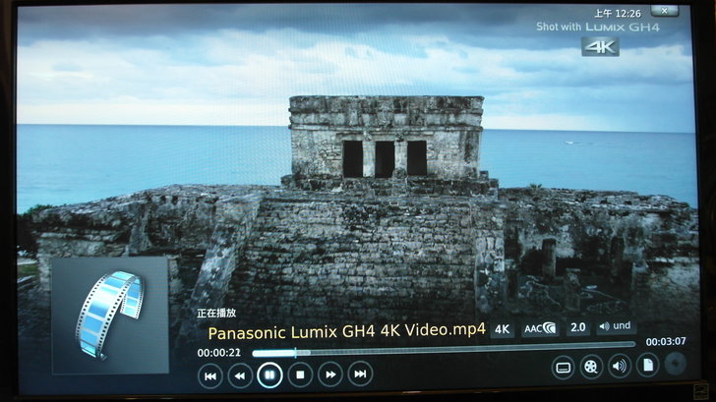
Task: Click the title 'Panasonic Lumix GH4 4K Video.mp4'
Action: (x=346, y=331)
